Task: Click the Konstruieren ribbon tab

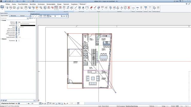Action: [41, 4]
